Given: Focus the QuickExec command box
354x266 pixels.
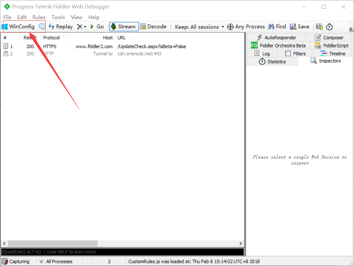Looking at the screenshot, I should [x=123, y=252].
